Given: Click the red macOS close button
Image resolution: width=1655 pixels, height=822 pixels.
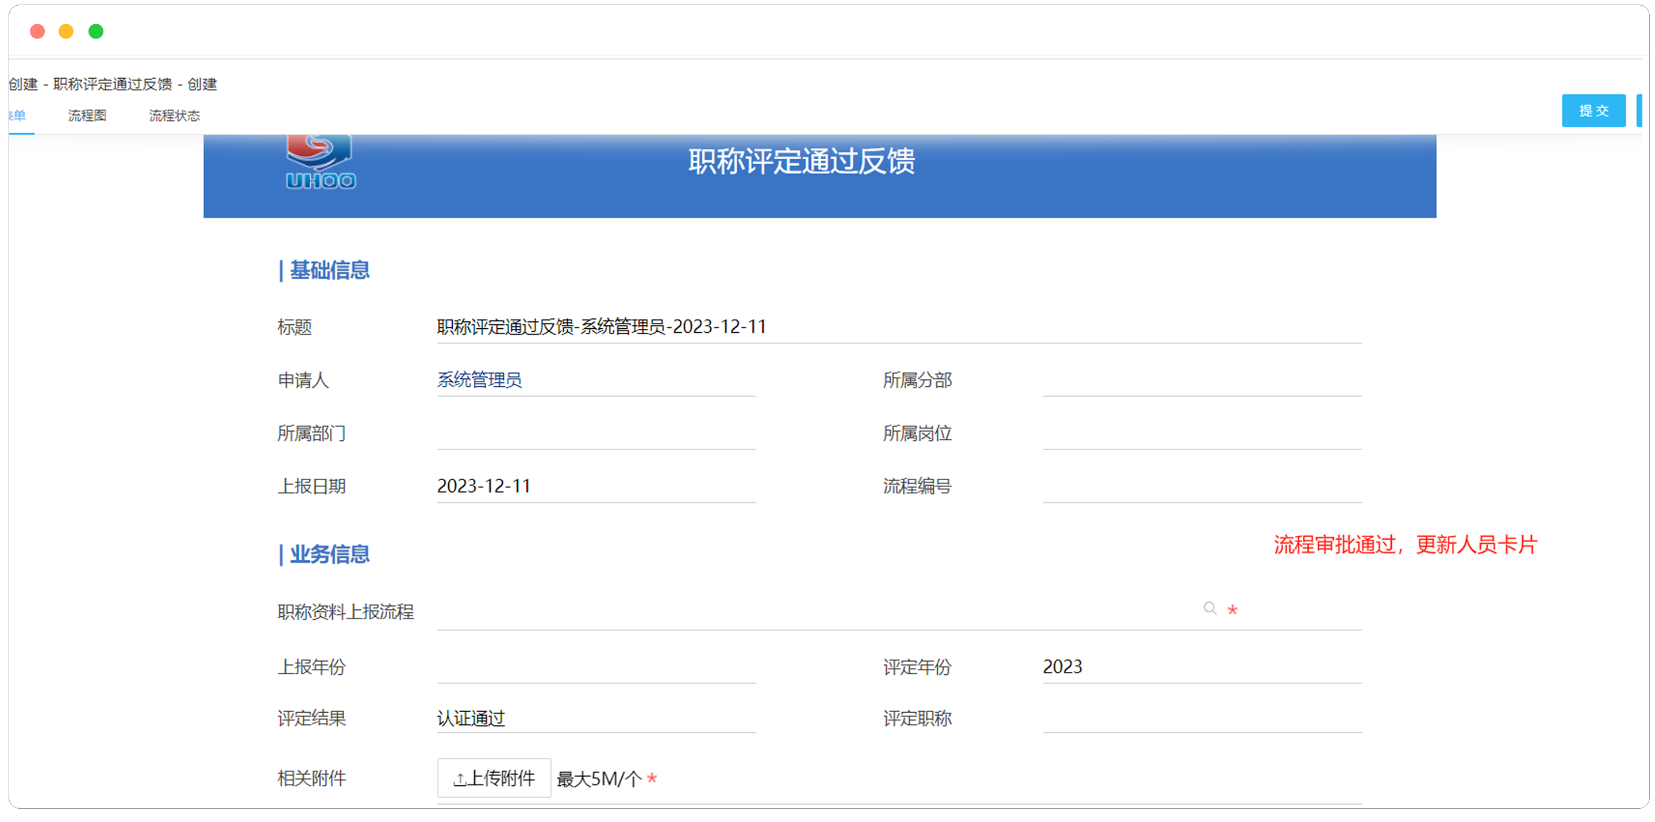Looking at the screenshot, I should [x=37, y=31].
